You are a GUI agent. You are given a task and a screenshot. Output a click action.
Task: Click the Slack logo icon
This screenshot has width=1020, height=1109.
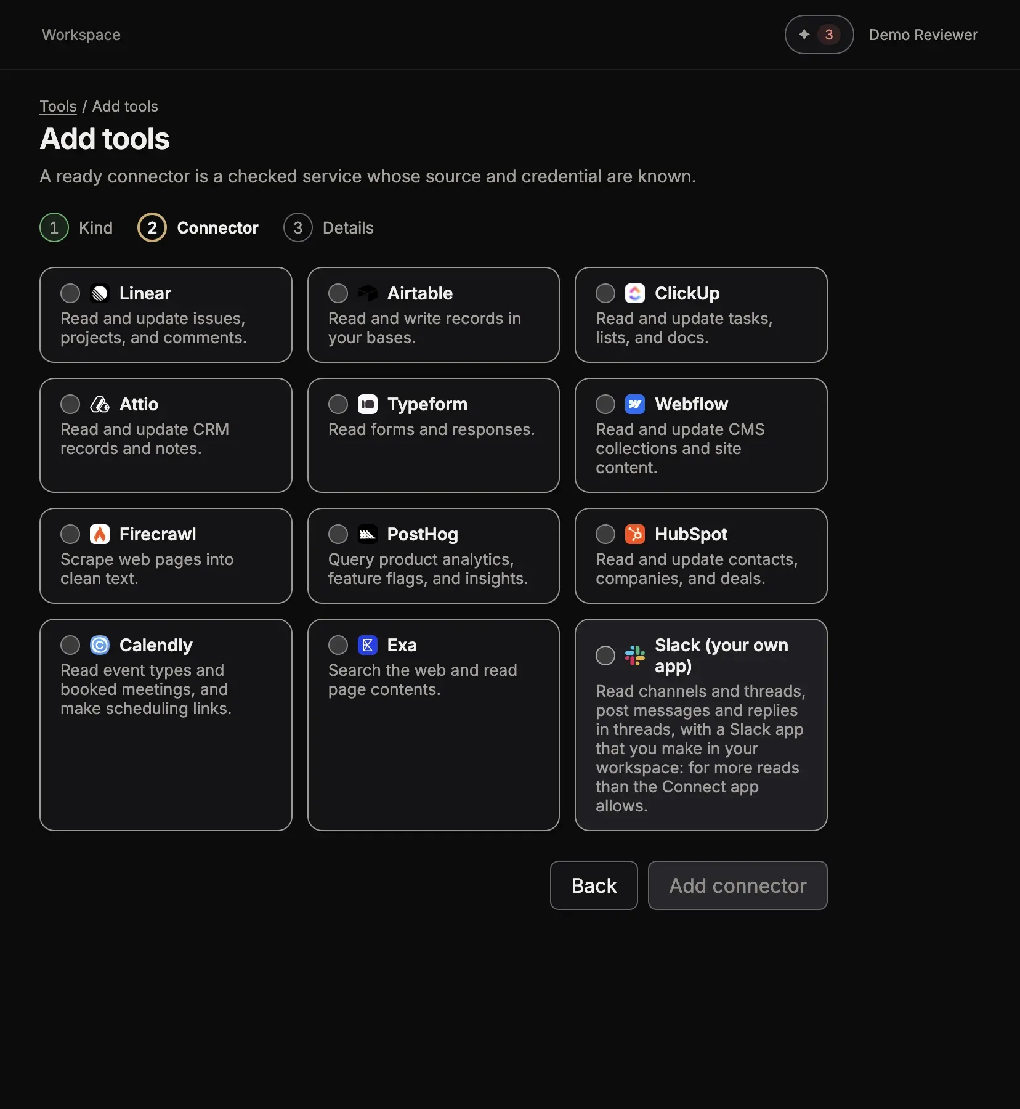(635, 656)
